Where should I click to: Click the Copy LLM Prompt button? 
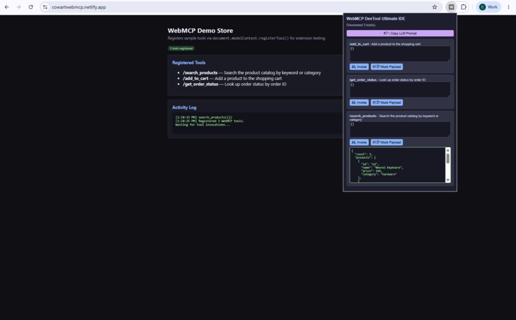[400, 33]
